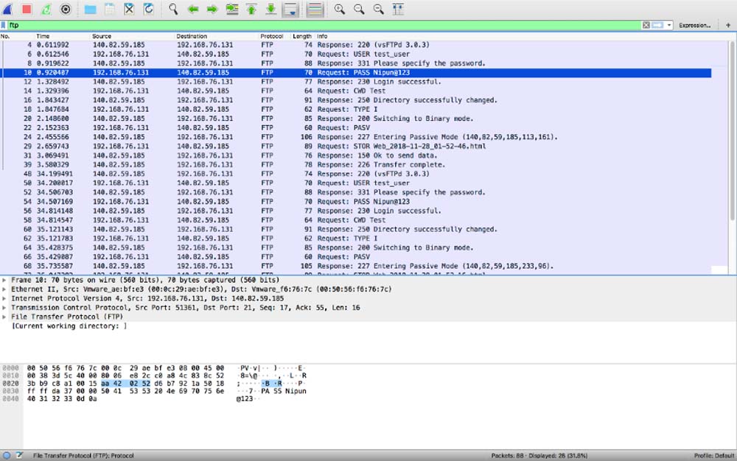Toggle auto-scroll during live capture

[x=290, y=9]
